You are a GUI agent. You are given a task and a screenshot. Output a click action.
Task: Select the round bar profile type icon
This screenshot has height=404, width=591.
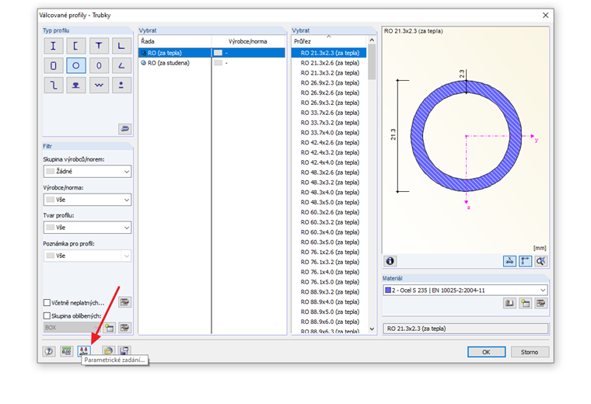pyautogui.click(x=121, y=85)
